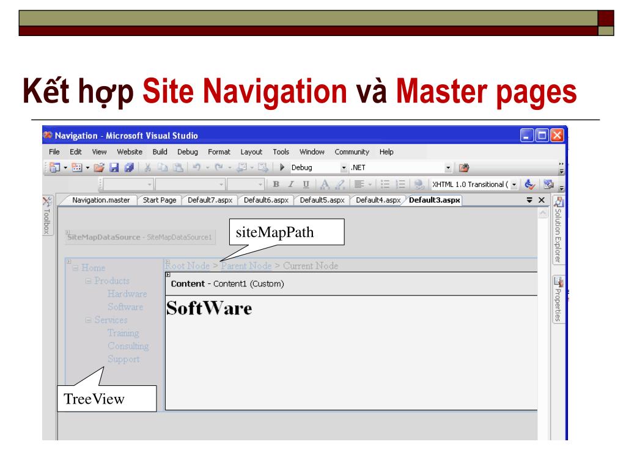Open the Layout menu
Screen dimensions: 626x469
(x=251, y=152)
